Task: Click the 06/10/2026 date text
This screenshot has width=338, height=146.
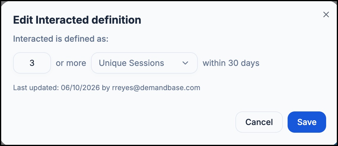Action: coord(80,88)
